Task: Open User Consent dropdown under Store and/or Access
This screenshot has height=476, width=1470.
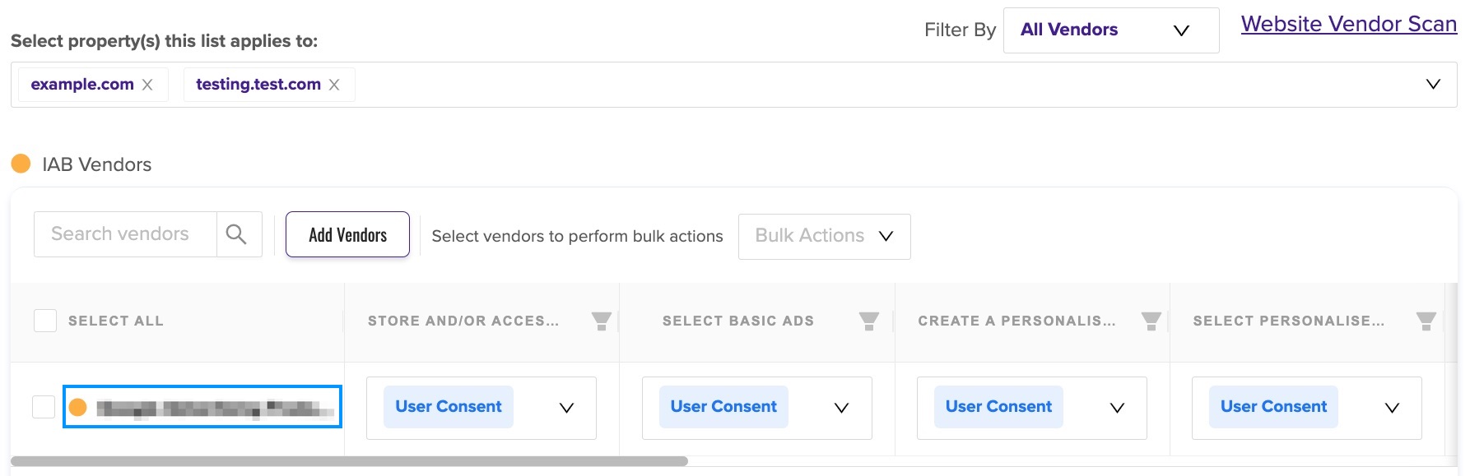Action: tap(481, 408)
